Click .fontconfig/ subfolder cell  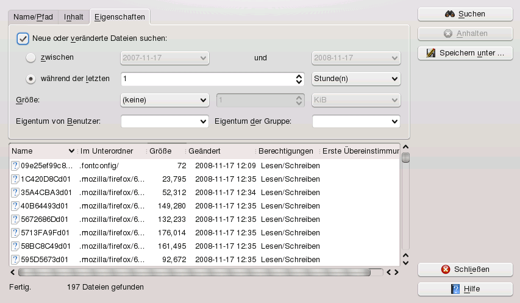[x=99, y=166]
